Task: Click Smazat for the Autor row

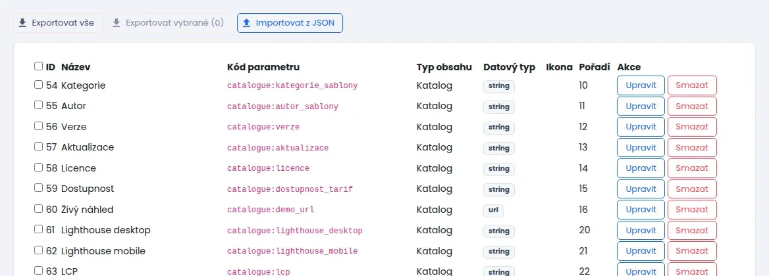Action: (692, 106)
